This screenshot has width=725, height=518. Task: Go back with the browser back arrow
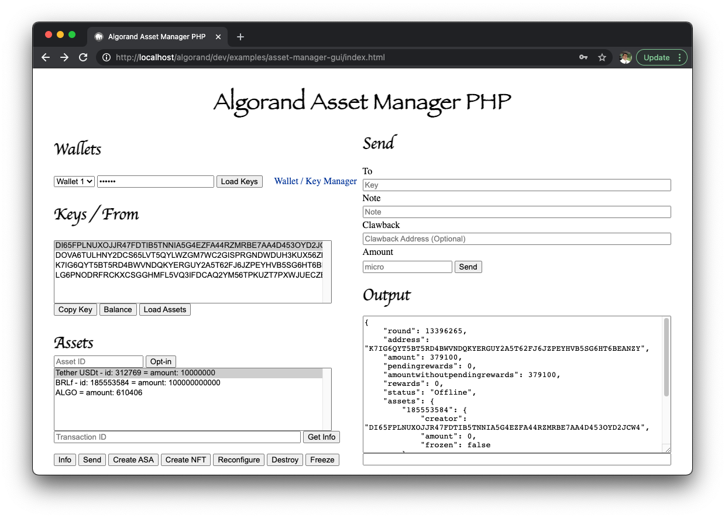(46, 57)
